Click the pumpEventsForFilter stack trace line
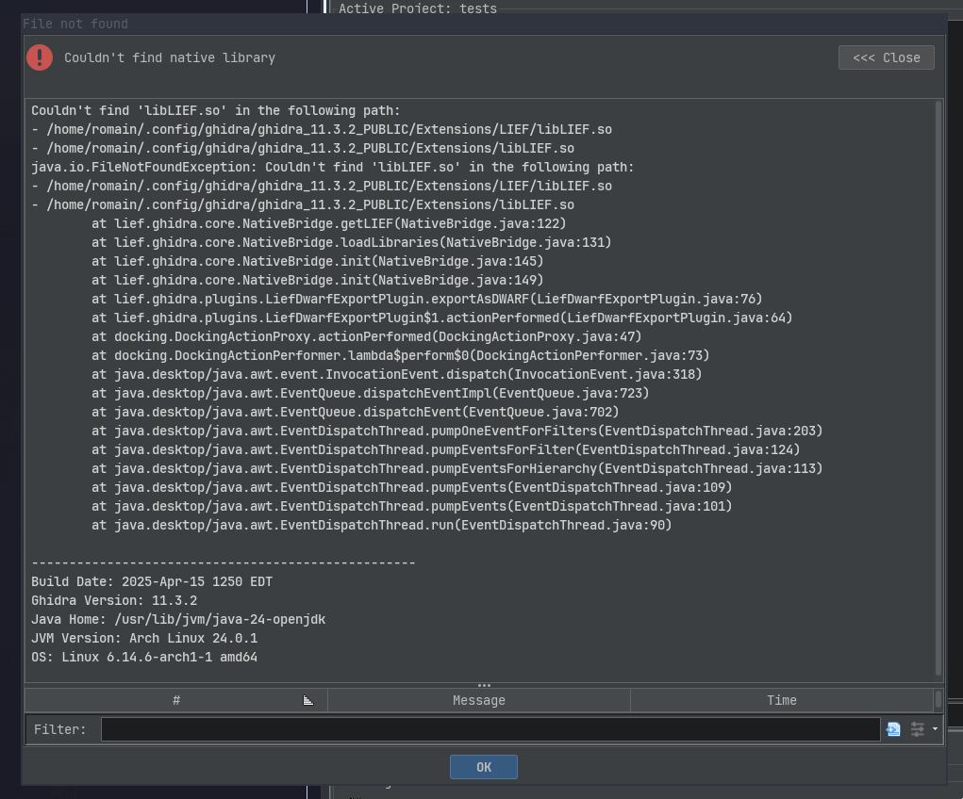 pos(446,449)
